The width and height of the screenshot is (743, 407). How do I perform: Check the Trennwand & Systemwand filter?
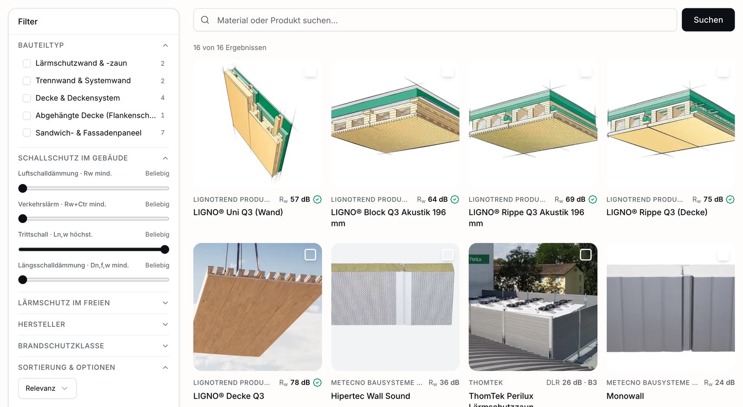click(x=27, y=81)
